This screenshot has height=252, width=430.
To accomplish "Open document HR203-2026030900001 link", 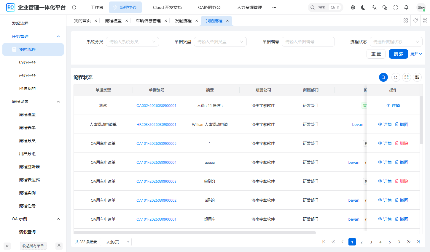I will [x=157, y=124].
